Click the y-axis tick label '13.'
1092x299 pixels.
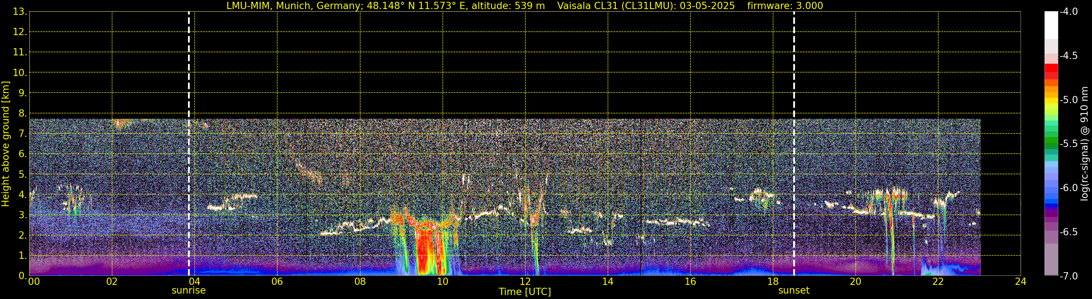pos(20,12)
